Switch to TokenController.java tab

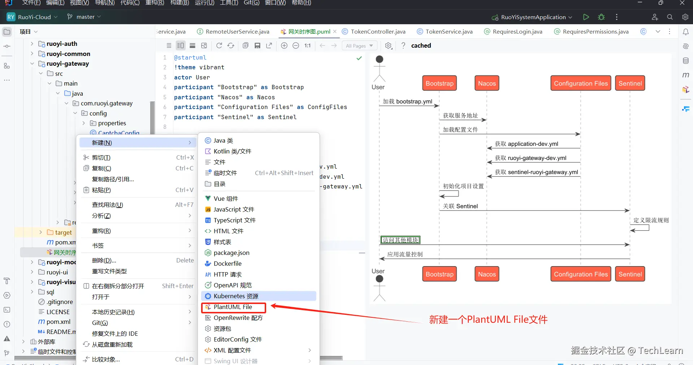click(374, 32)
